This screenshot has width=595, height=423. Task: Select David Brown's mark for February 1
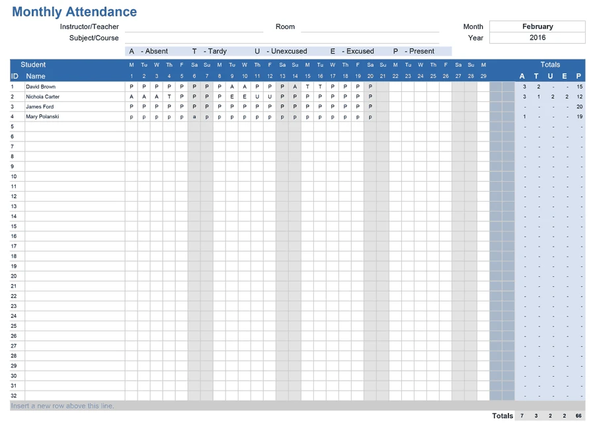[131, 87]
